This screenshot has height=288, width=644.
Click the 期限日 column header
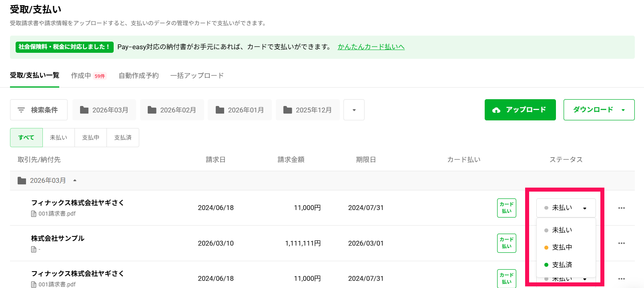[366, 160]
